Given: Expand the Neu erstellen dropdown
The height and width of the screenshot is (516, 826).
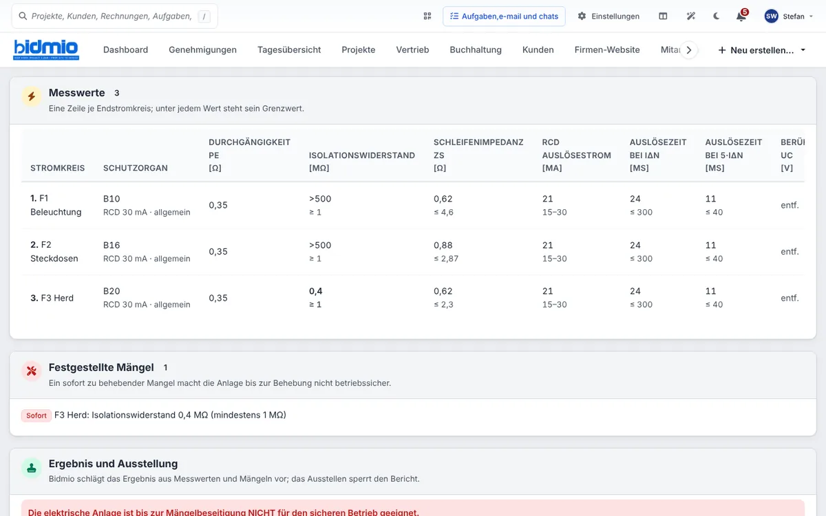Looking at the screenshot, I should [x=762, y=50].
